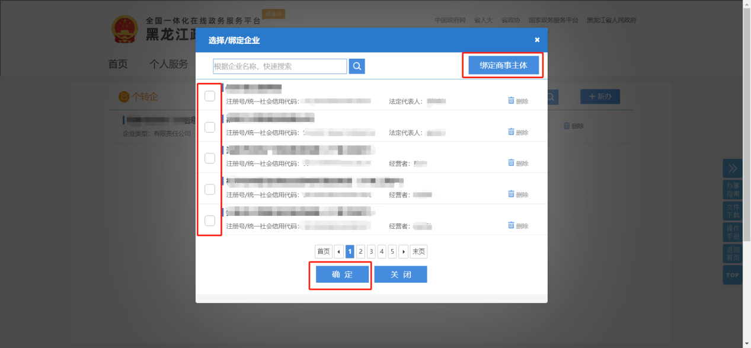This screenshot has width=751, height=348.
Task: Open the 首页 navigation tab
Action: tap(118, 64)
